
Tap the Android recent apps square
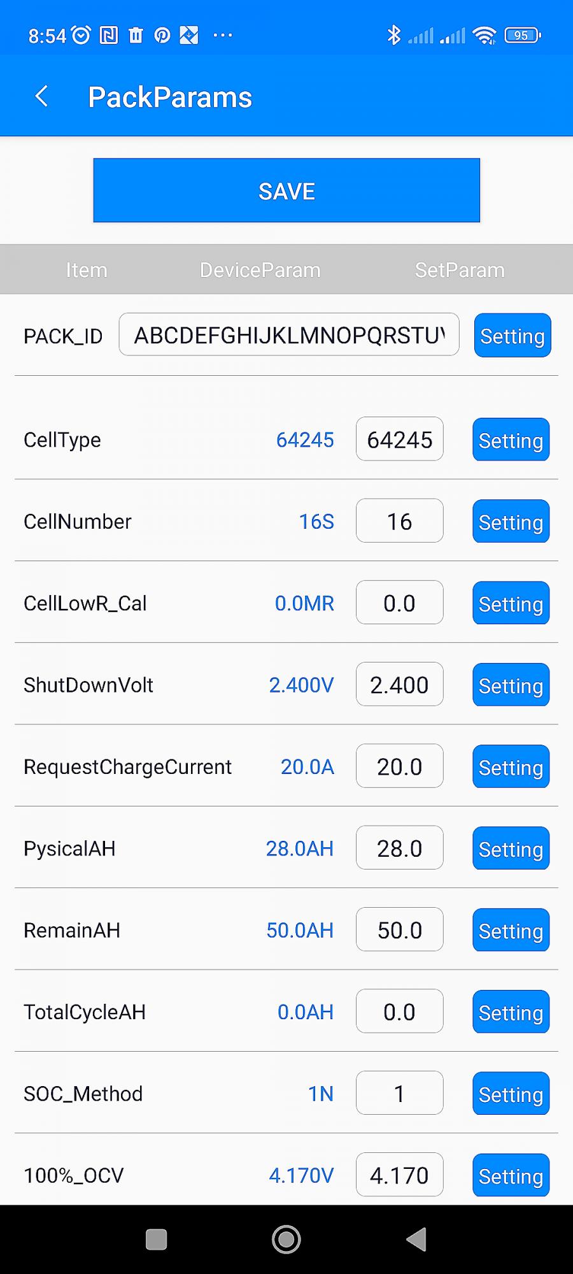tap(156, 1240)
